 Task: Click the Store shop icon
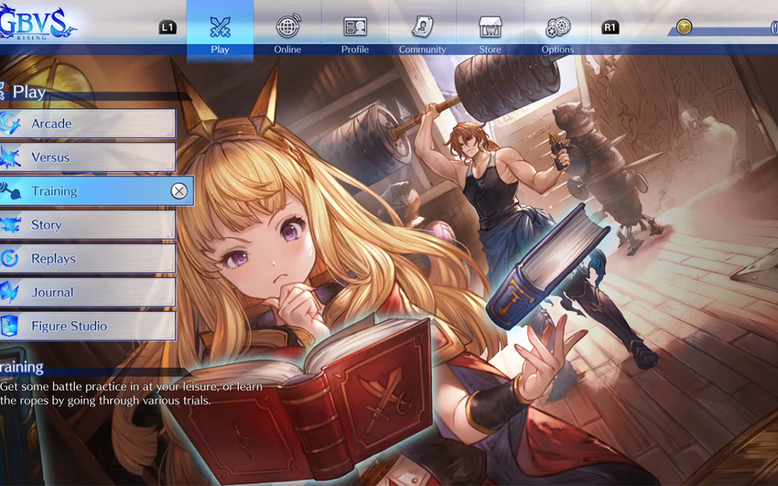pyautogui.click(x=490, y=27)
